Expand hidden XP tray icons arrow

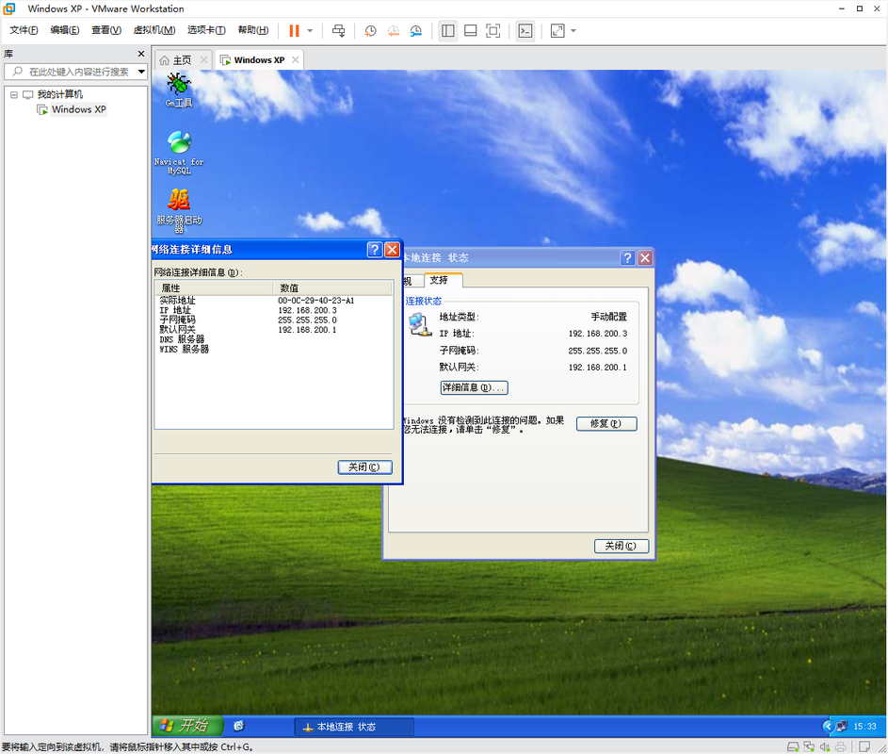tap(828, 727)
